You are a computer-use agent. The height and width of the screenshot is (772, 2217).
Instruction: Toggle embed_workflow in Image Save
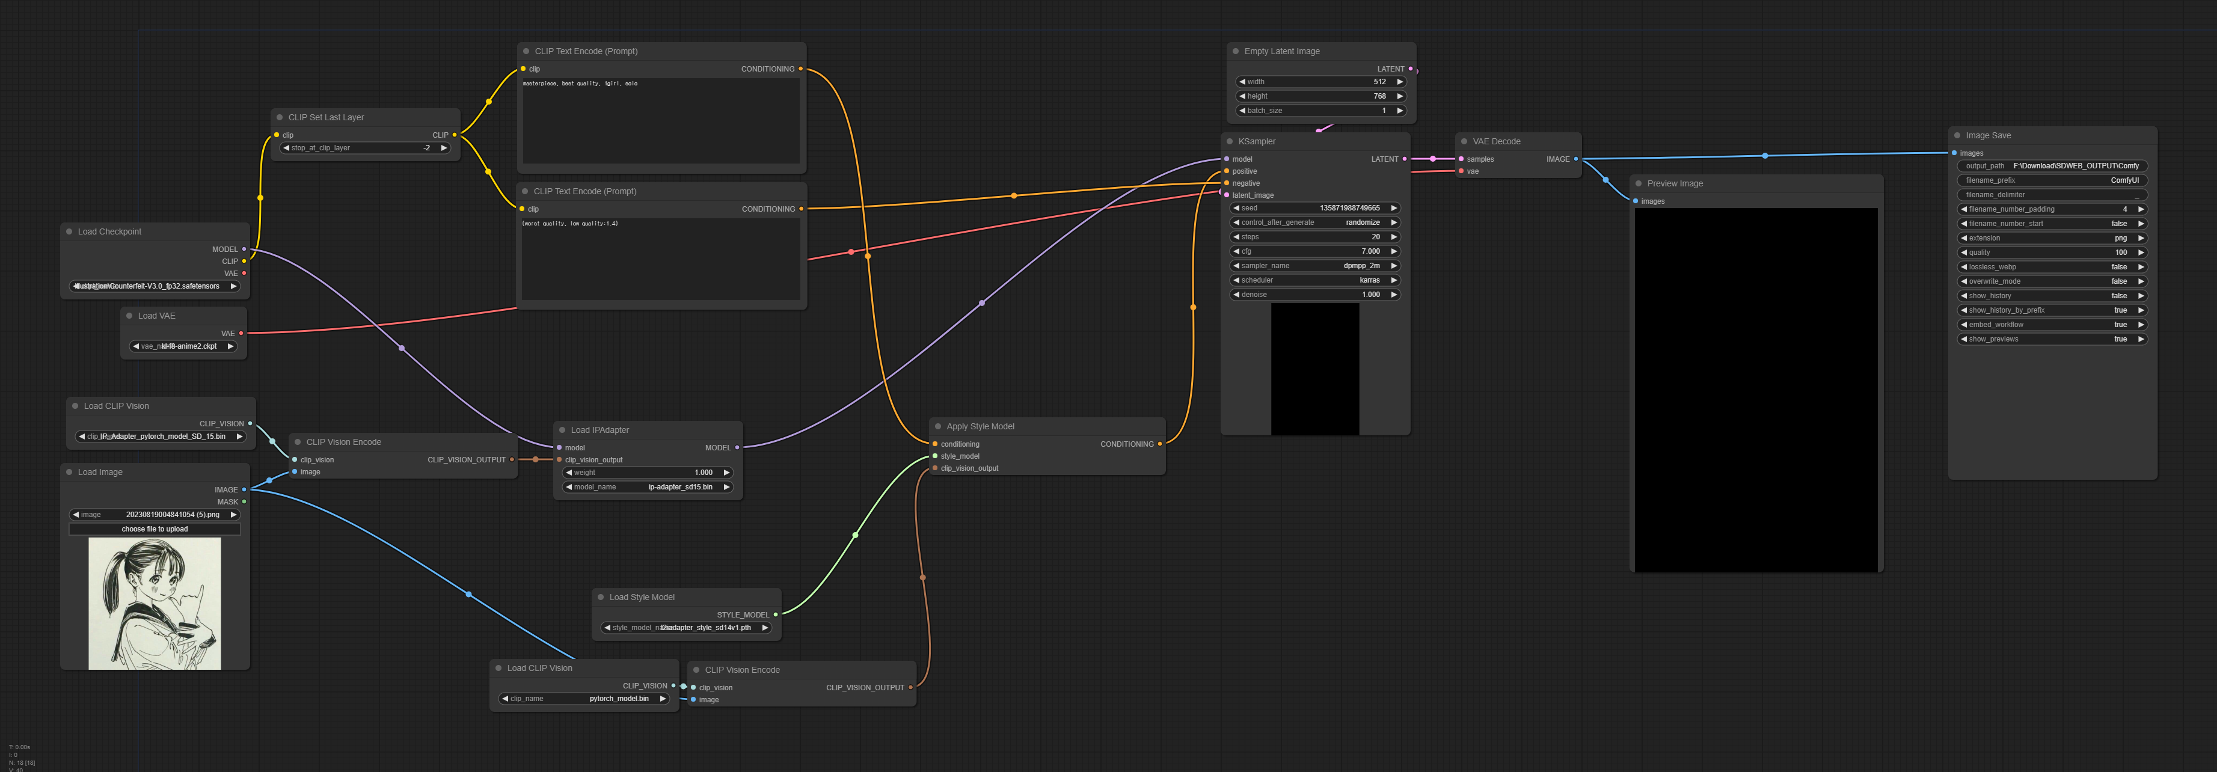pos(2052,325)
